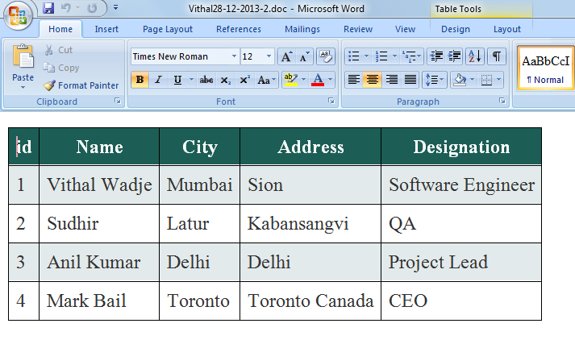This screenshot has width=575, height=340.
Task: Open the Change Case menu
Action: [266, 80]
